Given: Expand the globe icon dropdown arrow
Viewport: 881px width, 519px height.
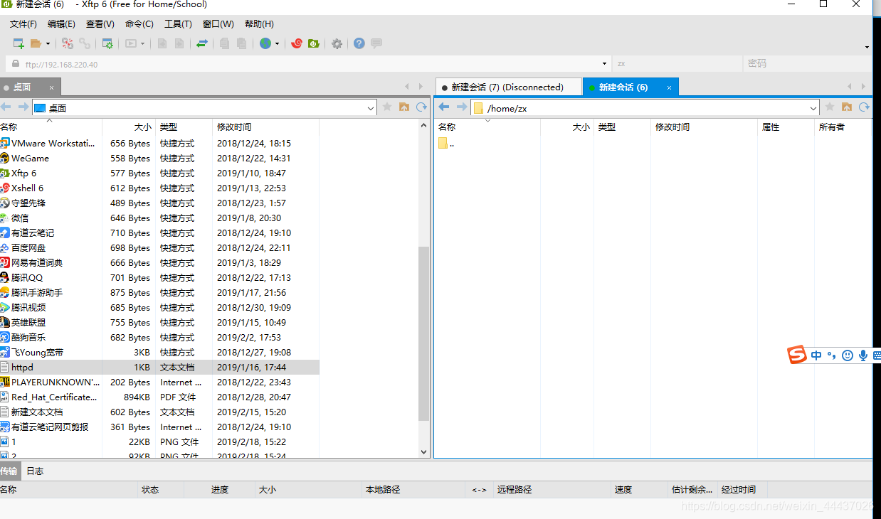Looking at the screenshot, I should [x=277, y=44].
